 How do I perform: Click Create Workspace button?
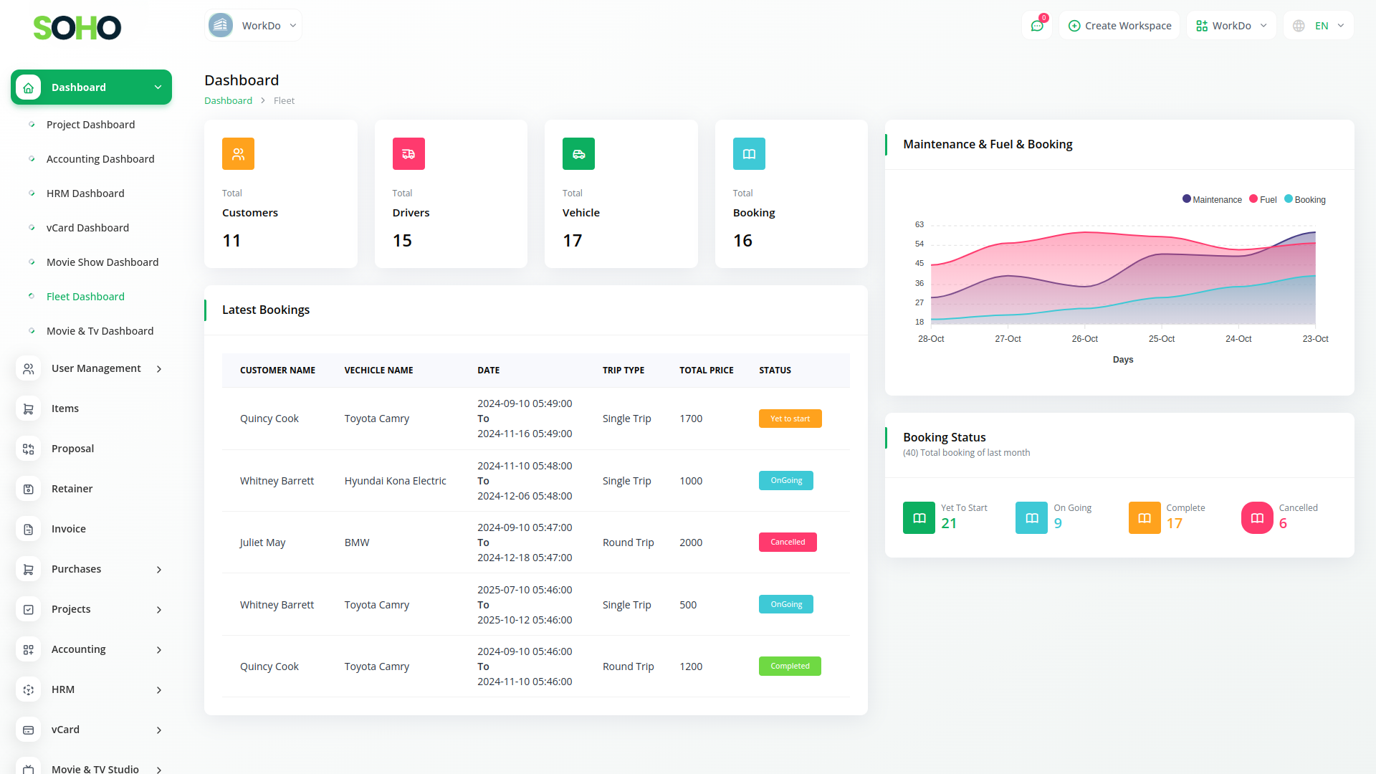(1119, 26)
